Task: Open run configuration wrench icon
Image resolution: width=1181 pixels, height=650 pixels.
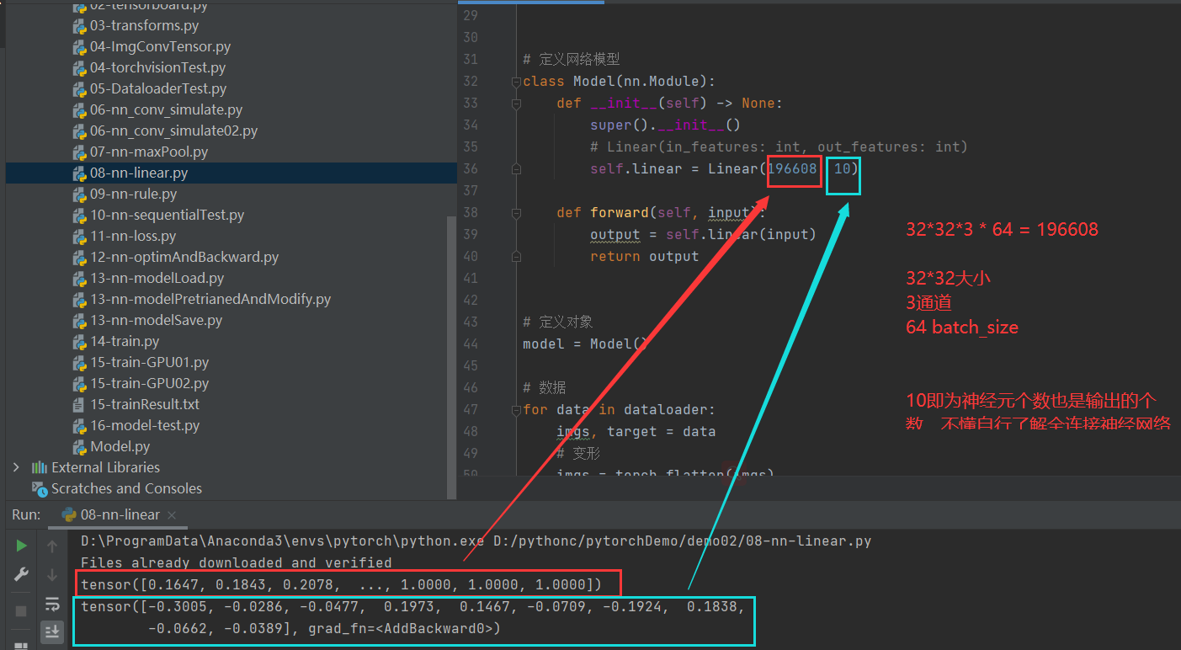Action: (x=21, y=575)
